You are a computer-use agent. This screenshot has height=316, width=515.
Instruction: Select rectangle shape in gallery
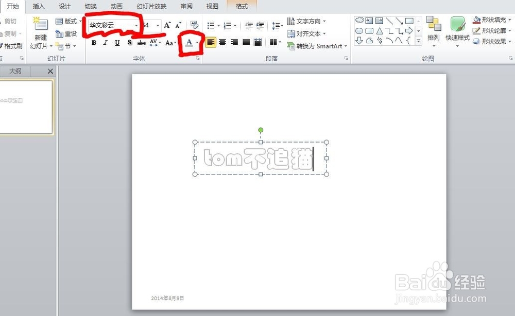pyautogui.click(x=409, y=21)
